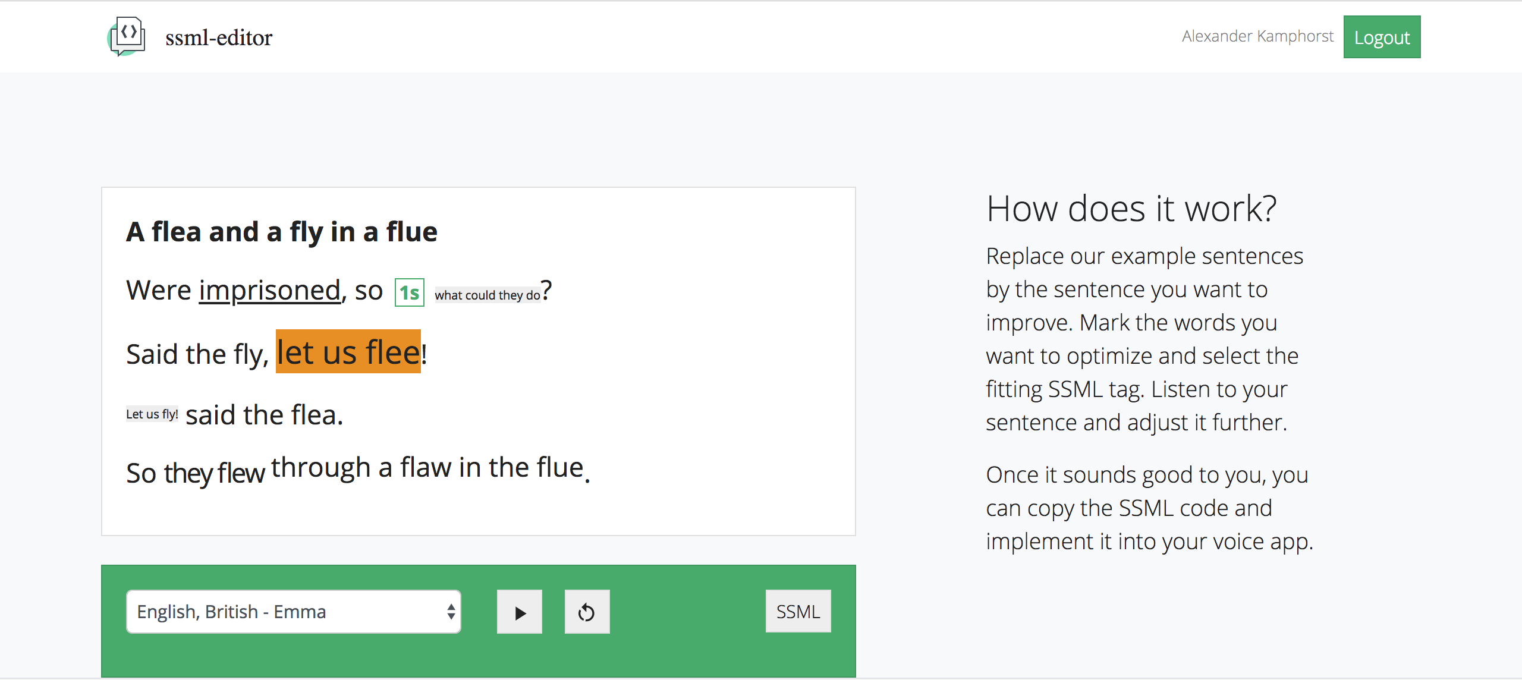
Task: Click the ssml-editor title text
Action: click(x=219, y=37)
